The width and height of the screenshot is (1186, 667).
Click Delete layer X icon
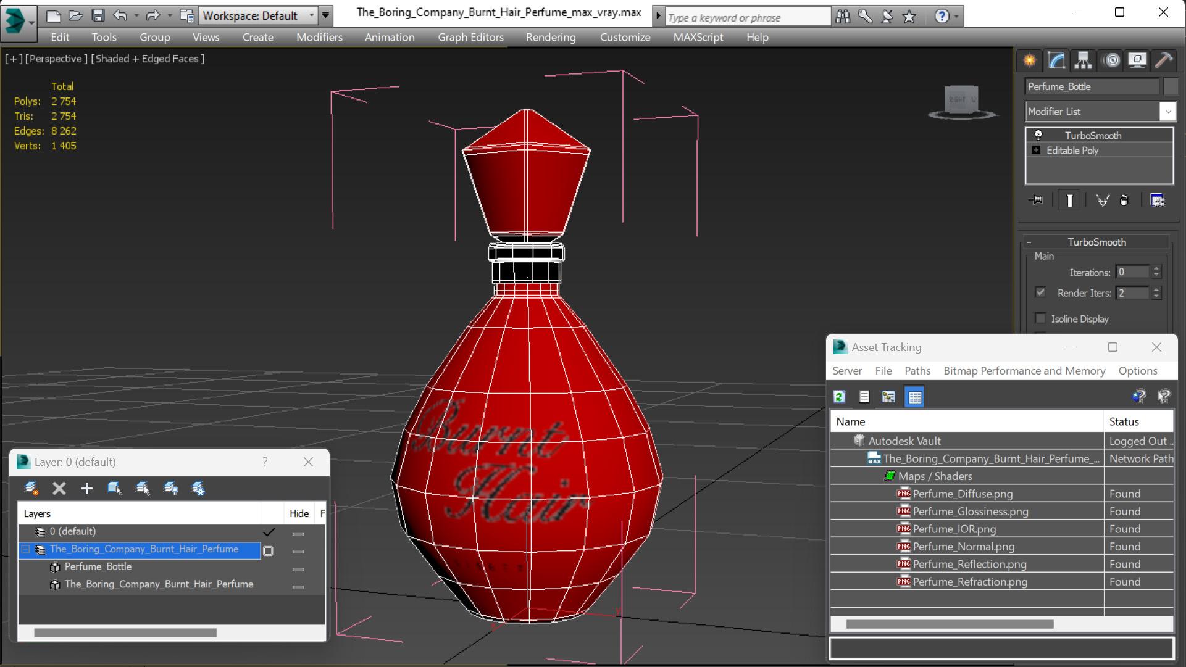click(x=59, y=489)
